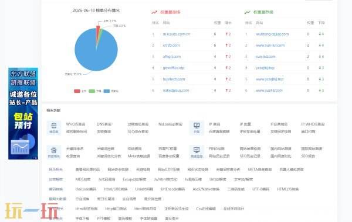This screenshot has height=222, width=352.
Task: Open the Unicode编码 tool
Action: (x=86, y=189)
